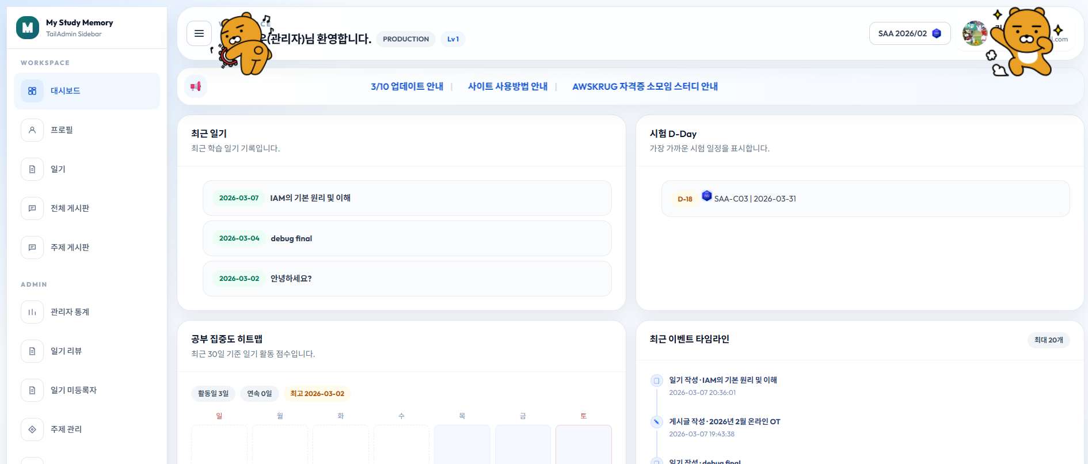The width and height of the screenshot is (1088, 464).
Task: Click the 일기 document icon
Action: tap(32, 169)
